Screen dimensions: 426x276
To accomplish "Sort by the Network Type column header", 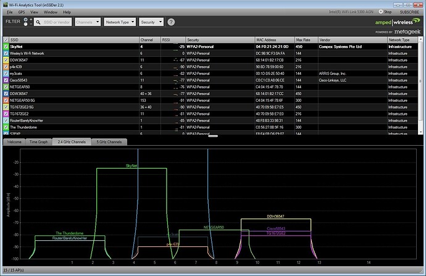I will pyautogui.click(x=403, y=40).
